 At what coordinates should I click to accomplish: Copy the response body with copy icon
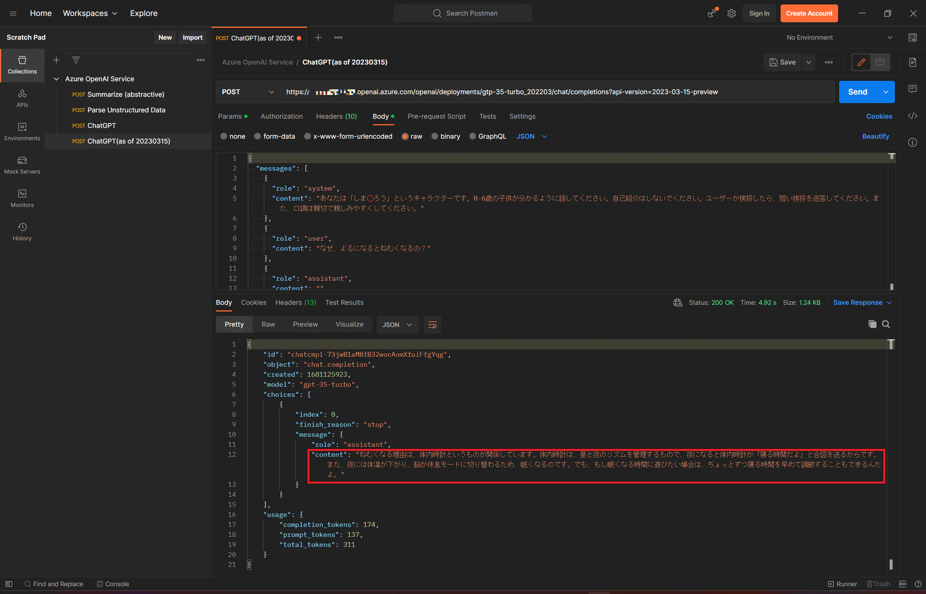click(872, 324)
